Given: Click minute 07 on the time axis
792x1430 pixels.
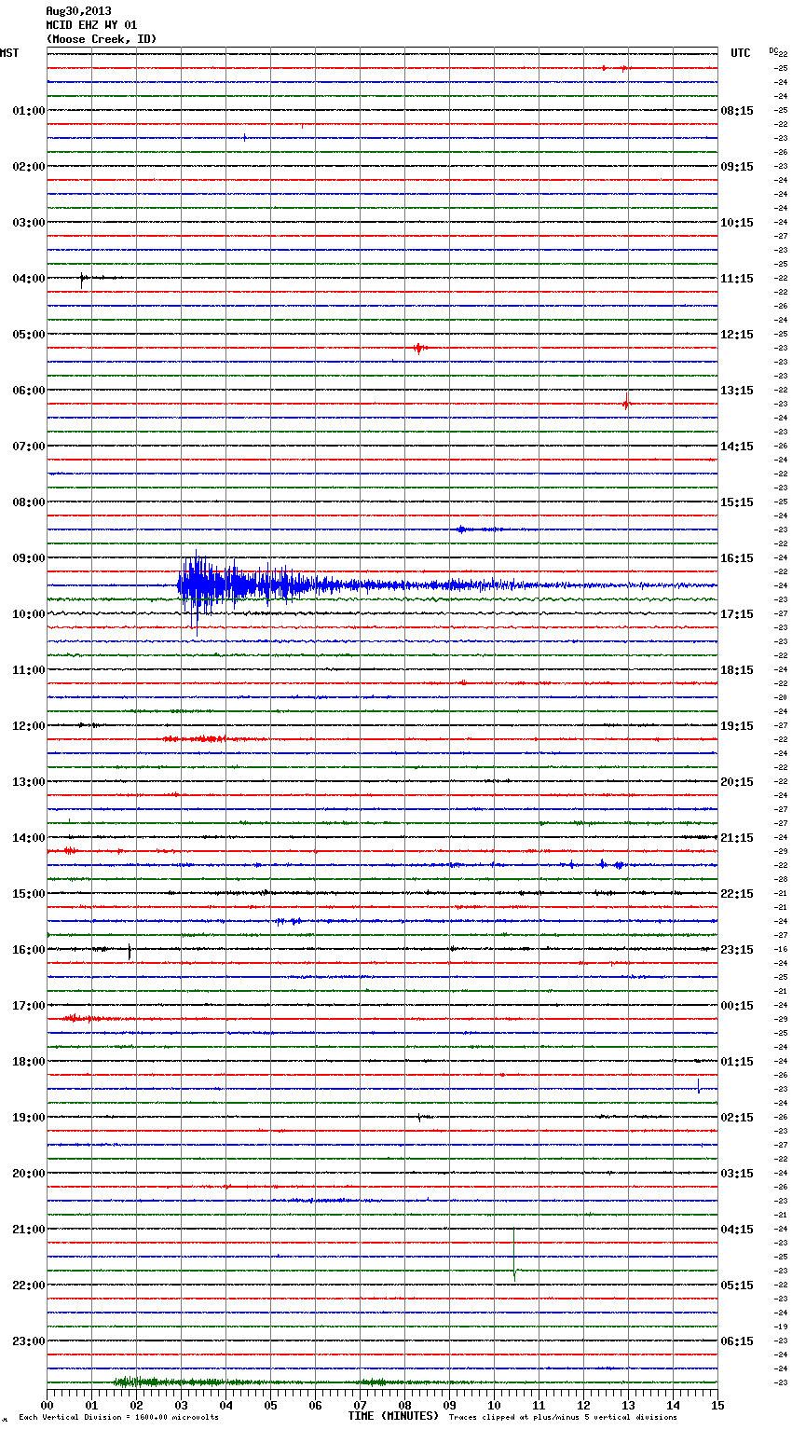Looking at the screenshot, I should click(360, 1405).
